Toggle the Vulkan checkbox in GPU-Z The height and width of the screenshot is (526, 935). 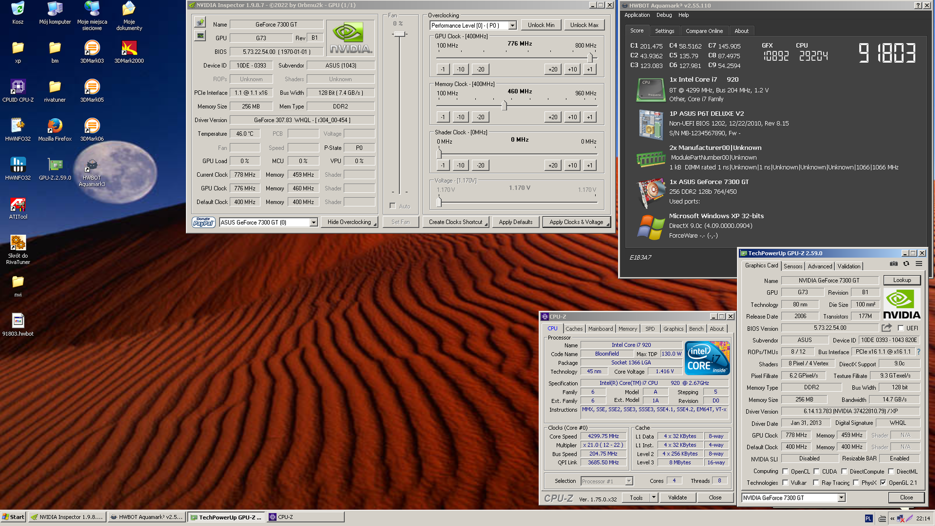[785, 483]
